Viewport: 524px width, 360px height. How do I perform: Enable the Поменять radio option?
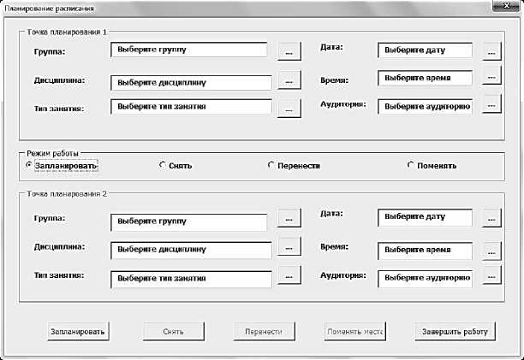[410, 165]
